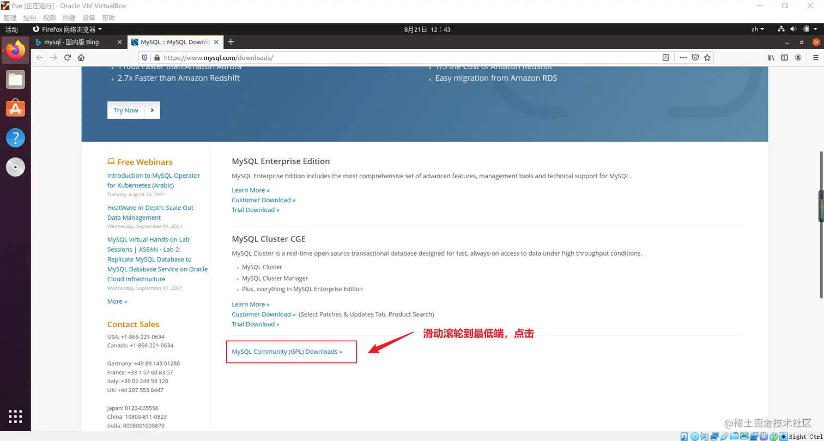
Task: Open the 热键 menu in VirtualBox
Action: point(69,18)
